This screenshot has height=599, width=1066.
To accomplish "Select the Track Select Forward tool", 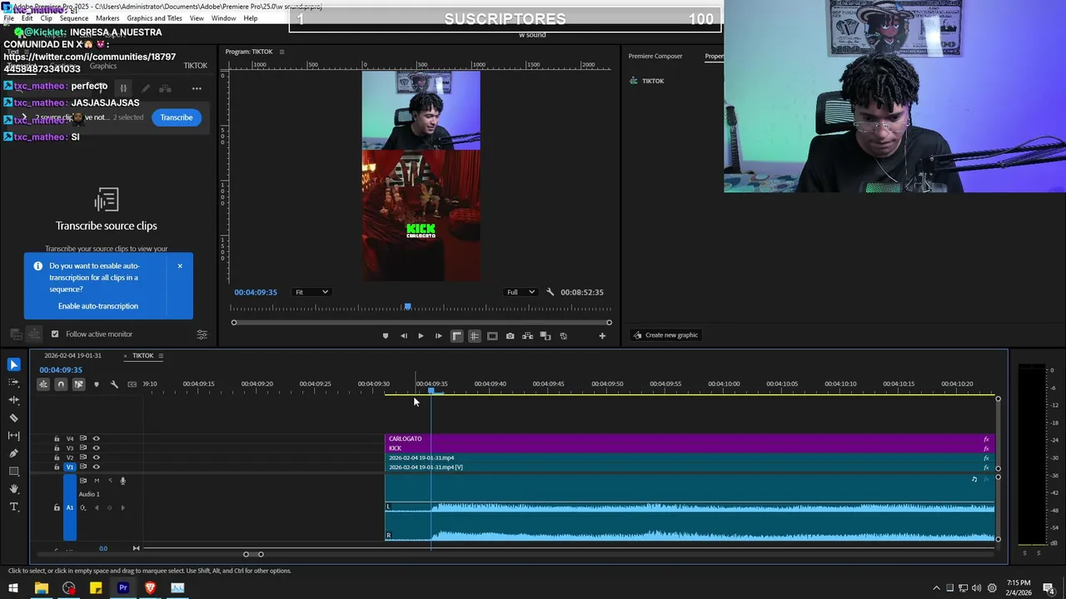I will [x=13, y=383].
